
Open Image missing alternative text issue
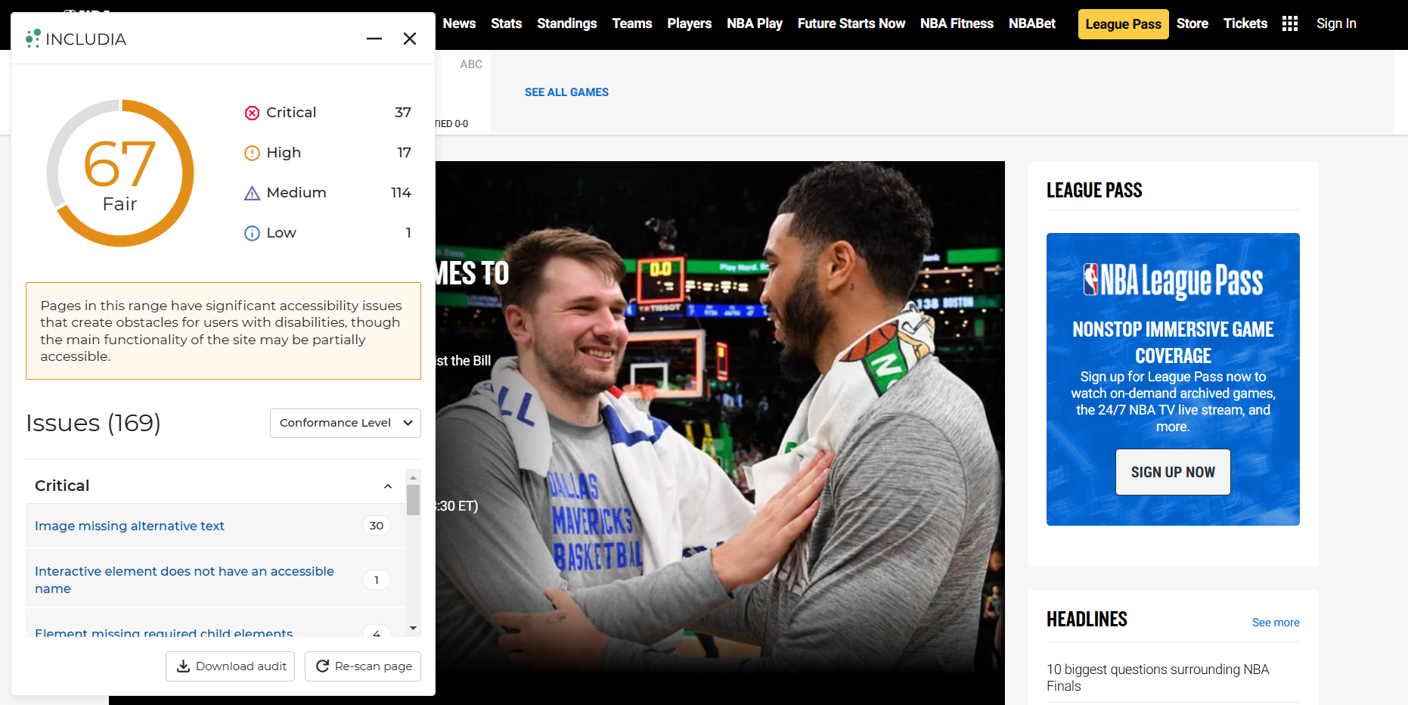129,526
